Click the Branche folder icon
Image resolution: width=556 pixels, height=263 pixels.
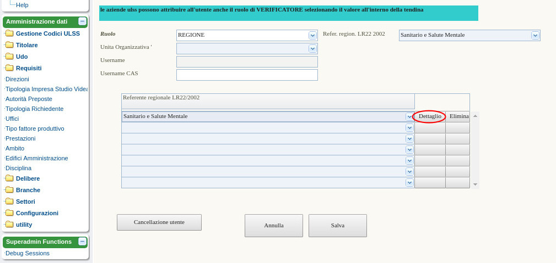point(9,190)
